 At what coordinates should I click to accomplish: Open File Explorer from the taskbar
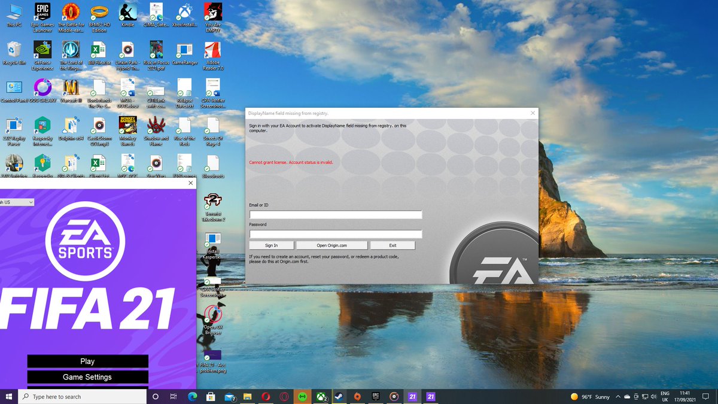[247, 396]
